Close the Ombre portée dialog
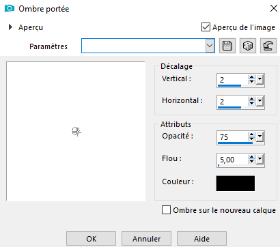Screen dimensions: 280x247 274,8
